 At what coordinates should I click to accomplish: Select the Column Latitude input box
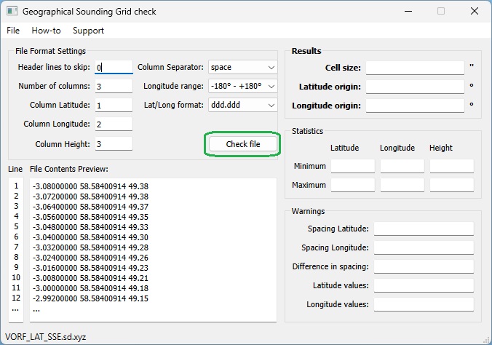(x=114, y=106)
